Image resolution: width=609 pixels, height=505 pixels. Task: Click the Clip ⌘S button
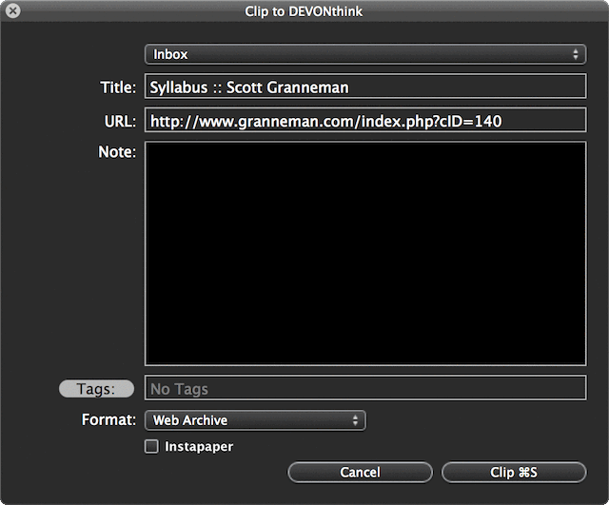(514, 473)
